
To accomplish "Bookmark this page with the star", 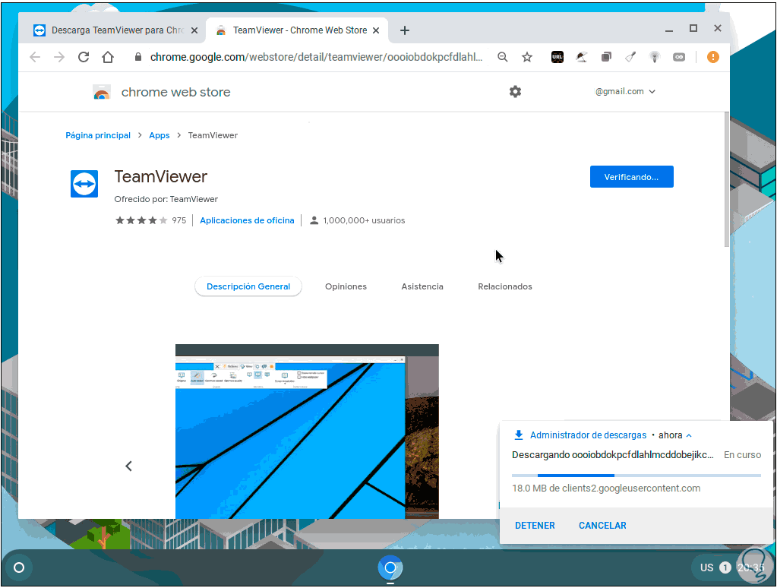I will (527, 58).
